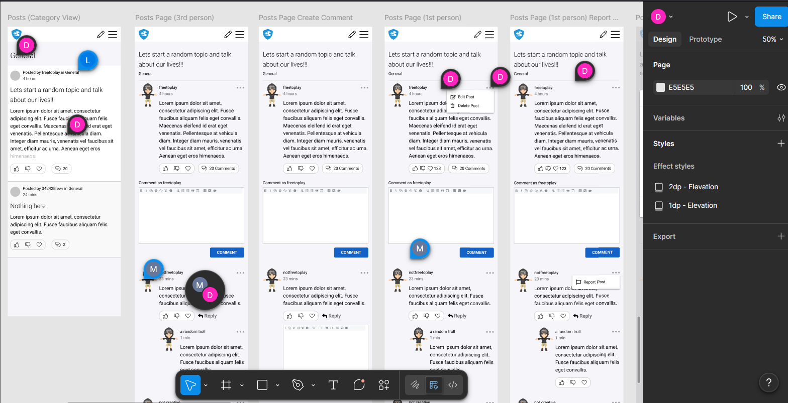The height and width of the screenshot is (403, 788).
Task: Expand the shape tools dropdown arrow
Action: [277, 385]
